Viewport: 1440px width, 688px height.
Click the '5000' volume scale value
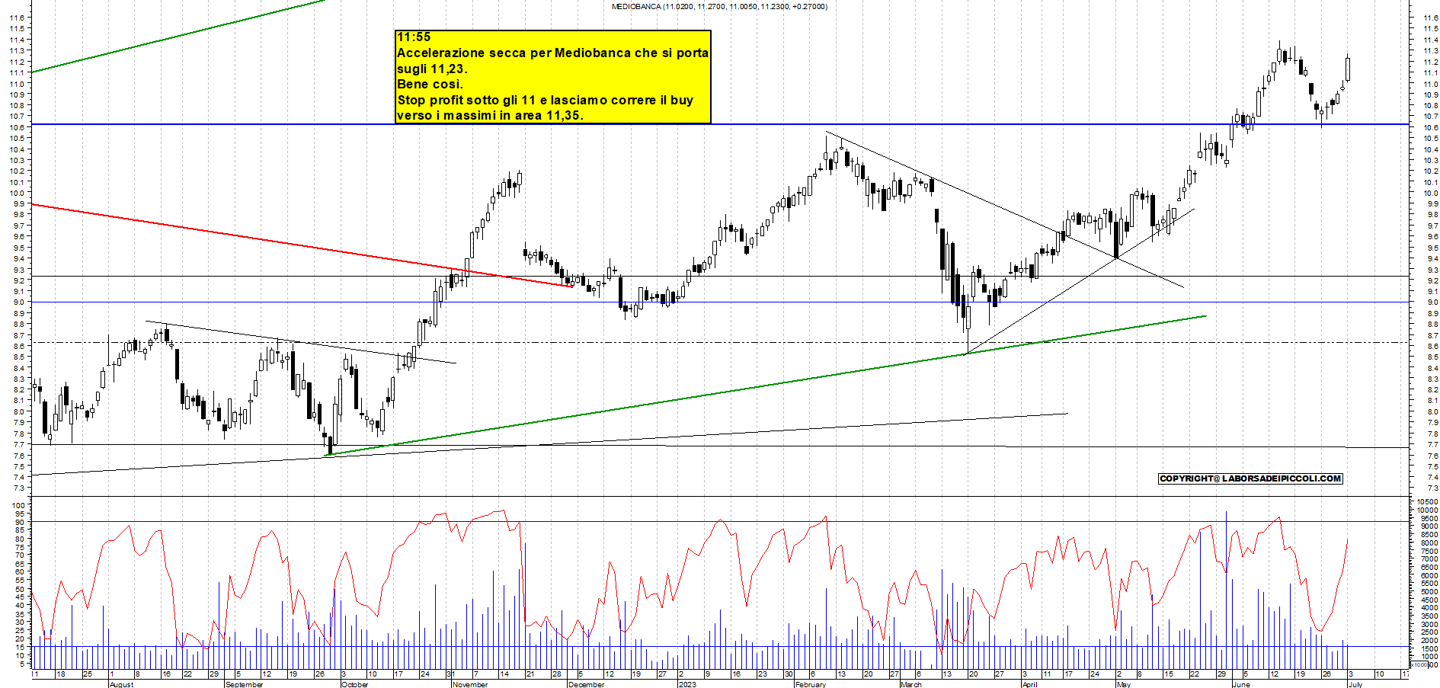point(1429,591)
